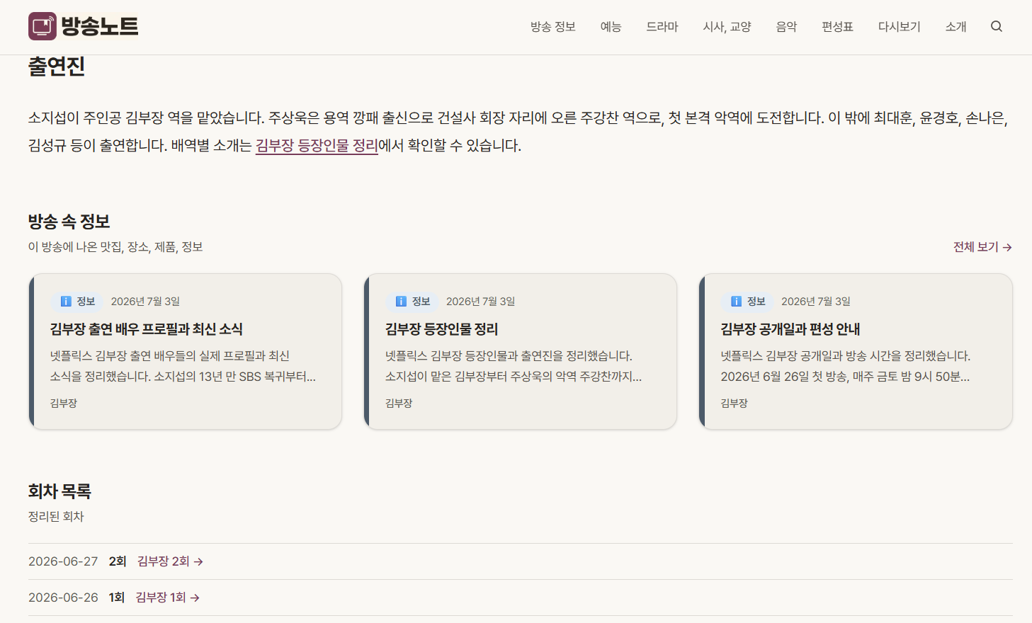Click 김부장 tag under 출연 배우 프로필 card
This screenshot has width=1032, height=623.
(x=64, y=404)
